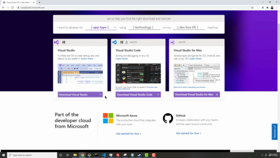Click Download Visual Studio for Mac button
This screenshot has width=280, height=158.
pos(196,94)
